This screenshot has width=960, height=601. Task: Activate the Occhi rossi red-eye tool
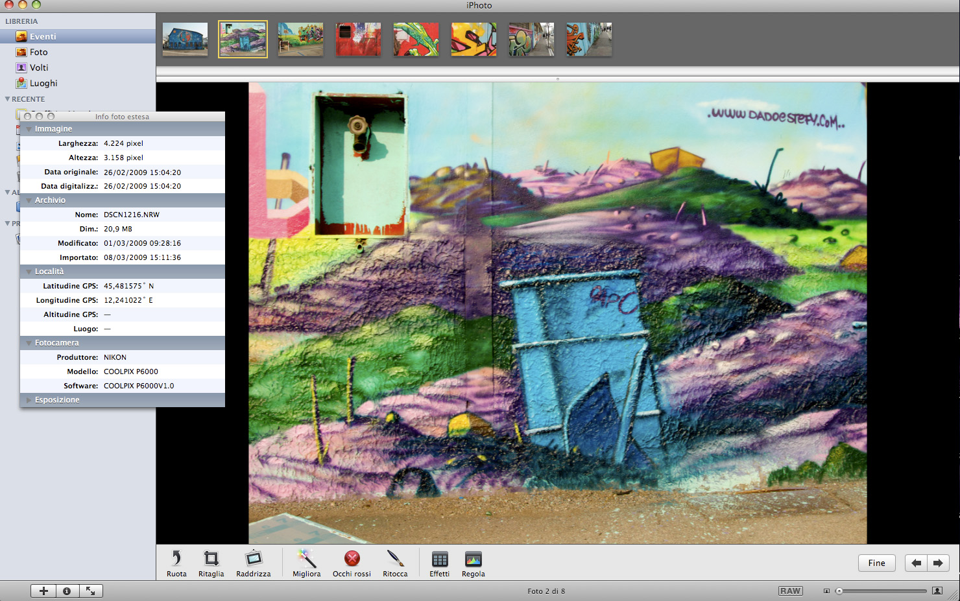coord(352,563)
